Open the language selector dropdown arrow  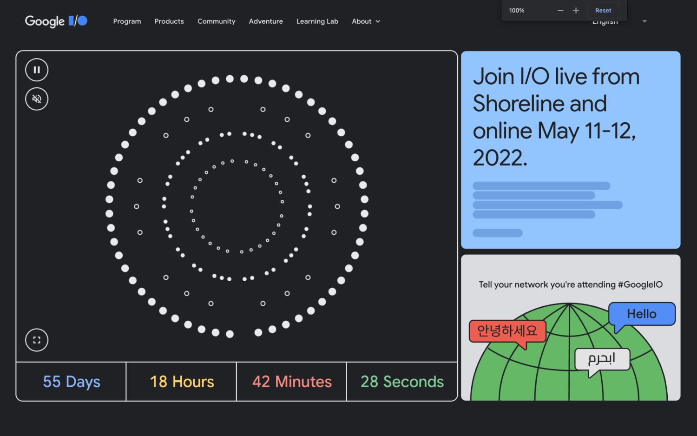click(x=644, y=21)
